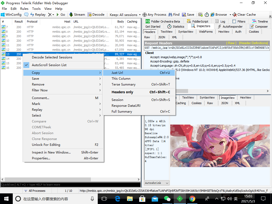Viewport: 272px width, 204px height.
Task: Toggle the Stream mode button
Action: [77, 15]
